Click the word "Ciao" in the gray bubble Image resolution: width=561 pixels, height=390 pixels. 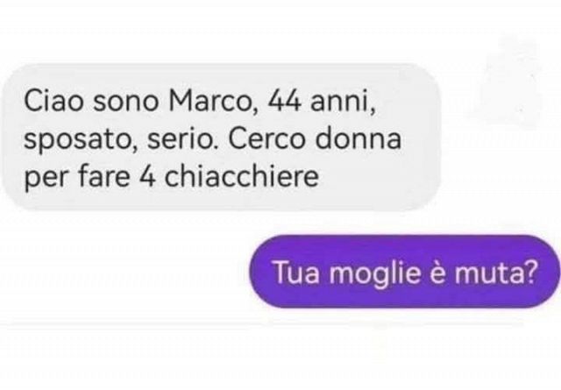[x=53, y=101]
